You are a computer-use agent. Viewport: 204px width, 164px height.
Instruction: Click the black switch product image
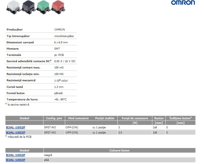click(x=28, y=7)
